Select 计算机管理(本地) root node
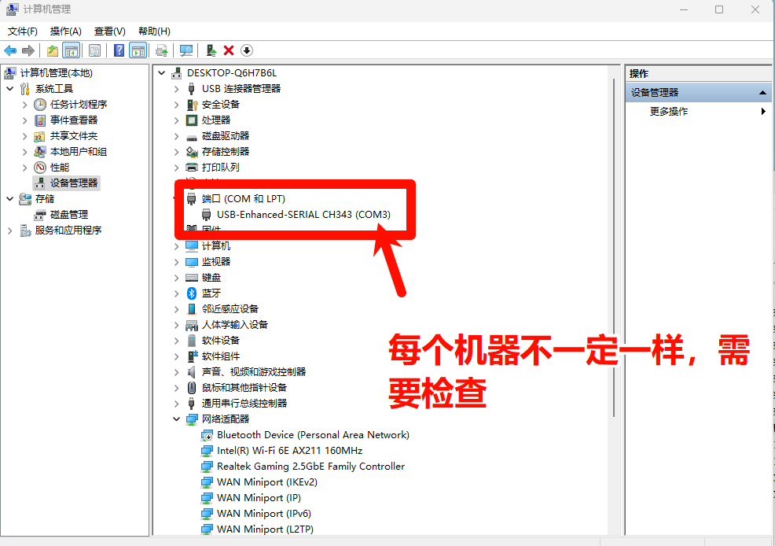Screen dimensions: 775x546 (x=56, y=72)
